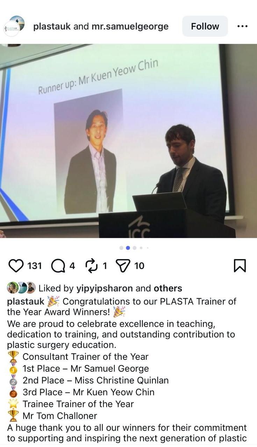The image size is (257, 447).
Task: Click the liker avatars beside Liked by
Action: pos(21,288)
